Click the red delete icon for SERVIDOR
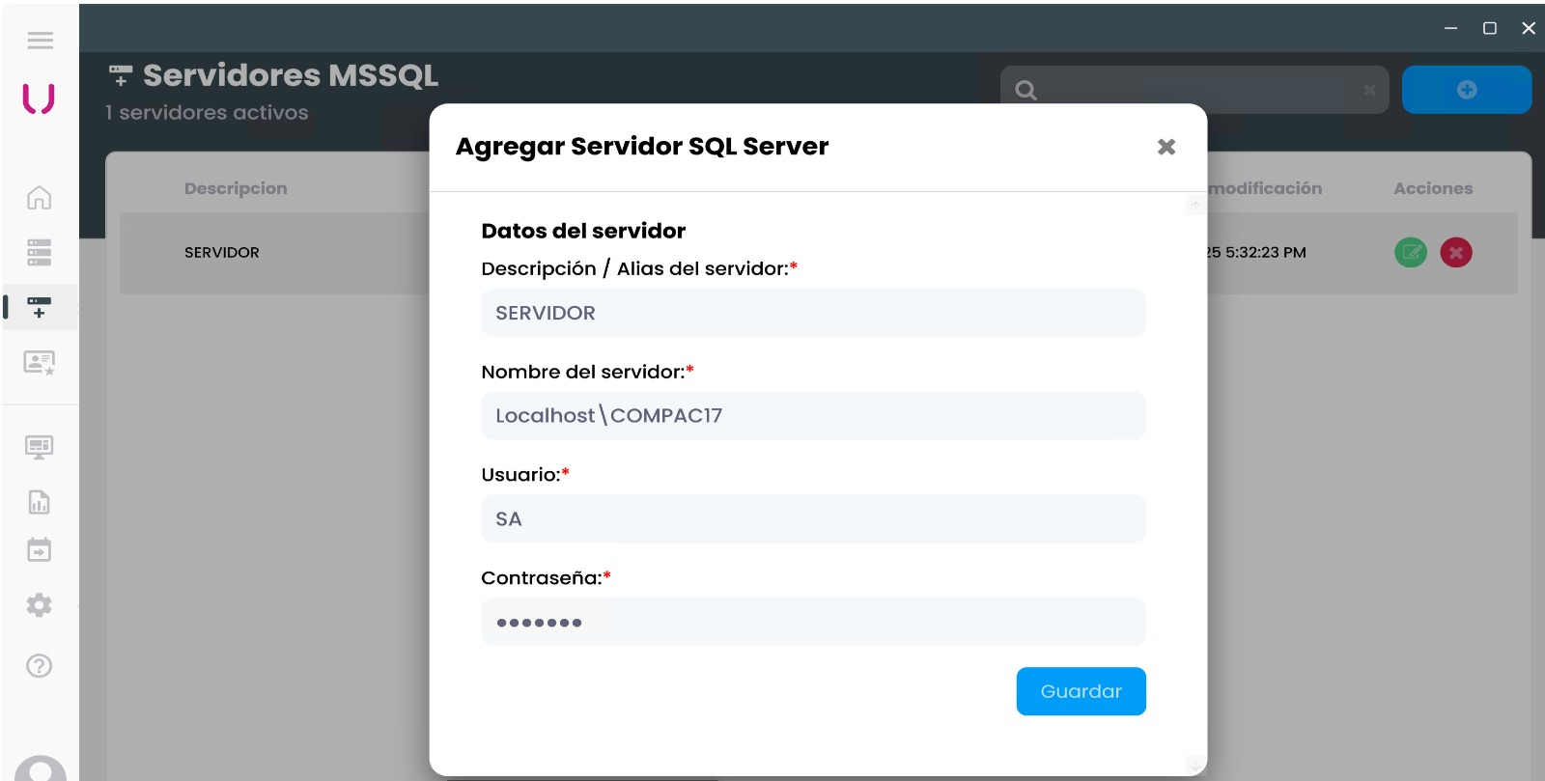1545x781 pixels. point(1456,253)
